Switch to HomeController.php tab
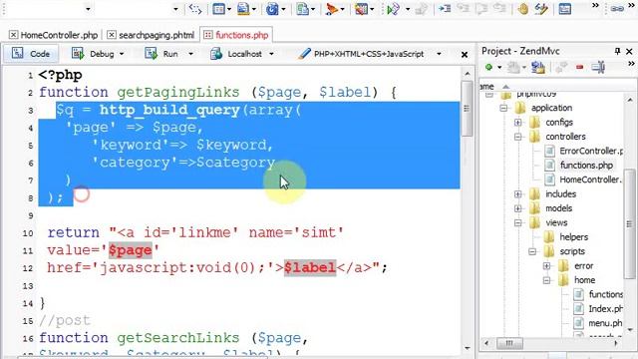Screen dimensions: 638x359 point(59,35)
